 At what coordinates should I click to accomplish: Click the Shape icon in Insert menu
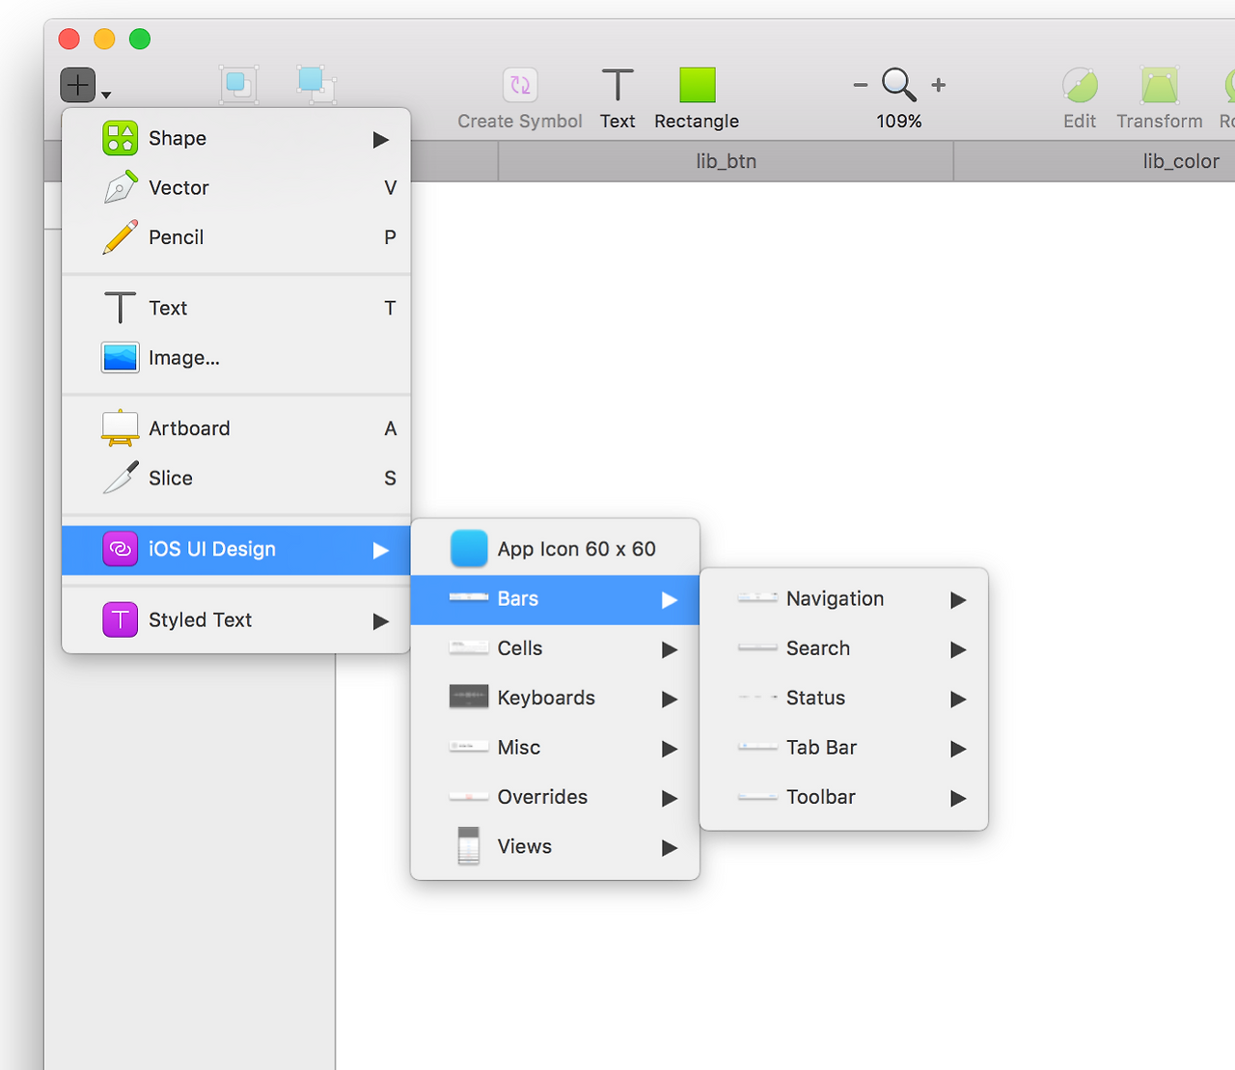121,138
